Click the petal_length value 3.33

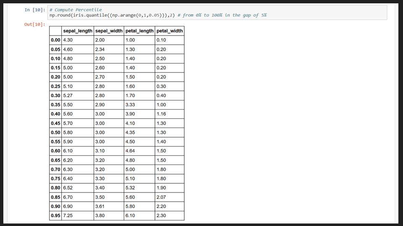130,105
